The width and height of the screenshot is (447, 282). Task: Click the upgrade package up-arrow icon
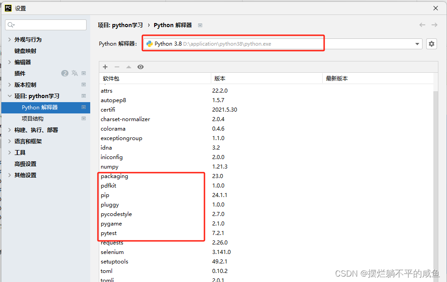coord(129,67)
